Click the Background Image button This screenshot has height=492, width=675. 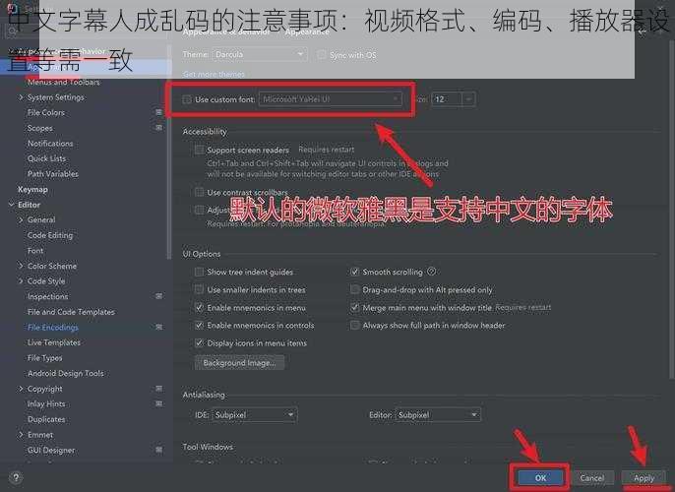coord(239,363)
